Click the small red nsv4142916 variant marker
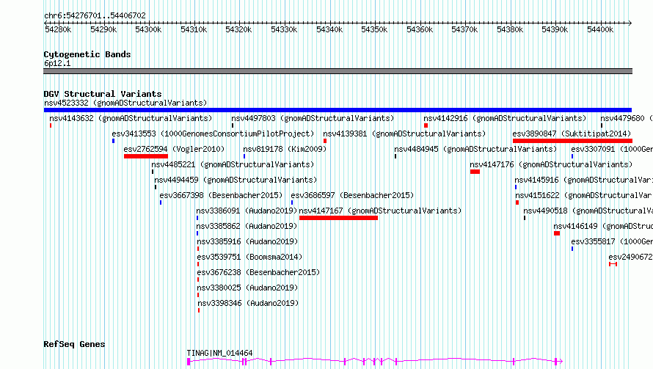The image size is (653, 369). (x=426, y=125)
